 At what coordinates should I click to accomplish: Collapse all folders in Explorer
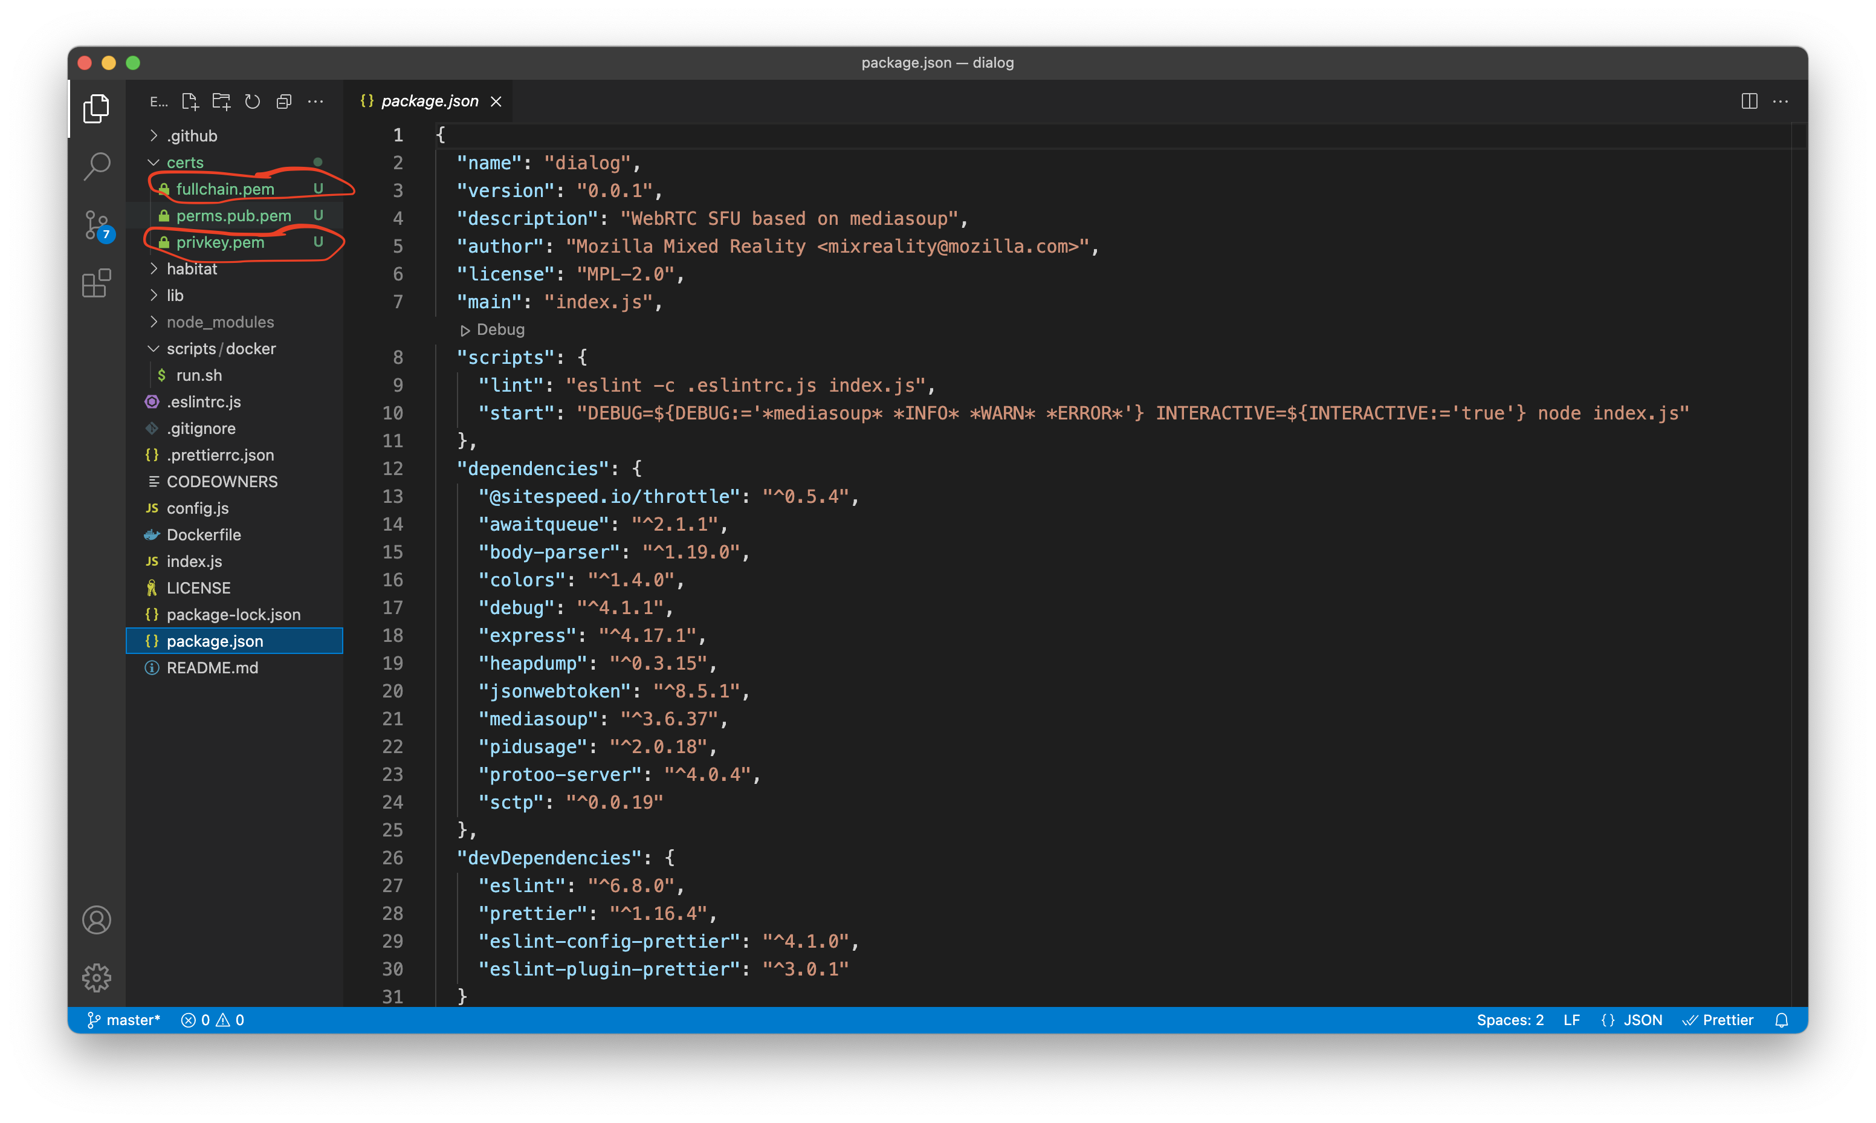(283, 102)
